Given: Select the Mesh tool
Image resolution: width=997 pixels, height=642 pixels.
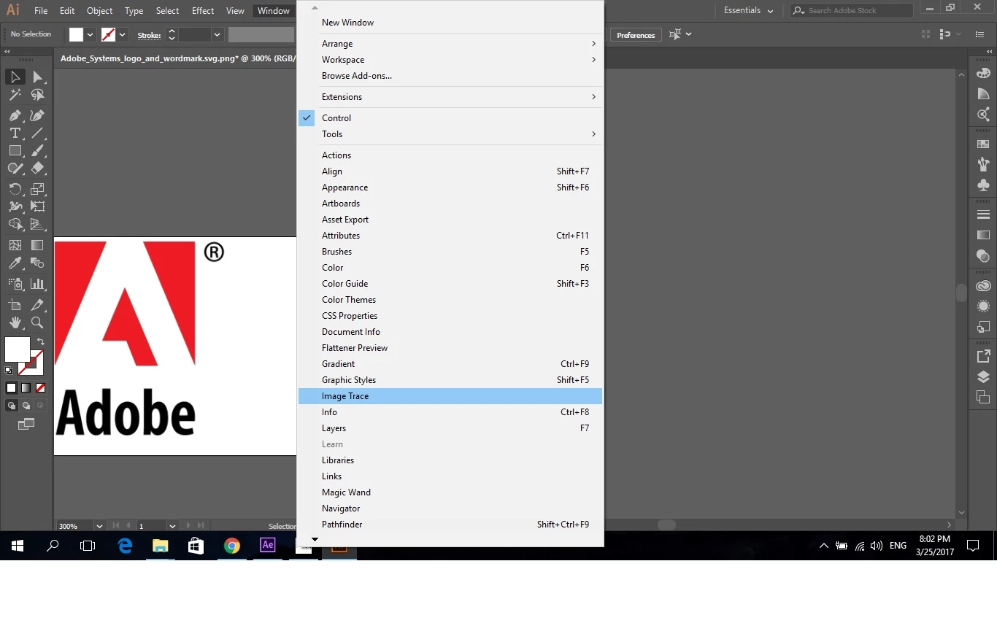Looking at the screenshot, I should coord(15,245).
